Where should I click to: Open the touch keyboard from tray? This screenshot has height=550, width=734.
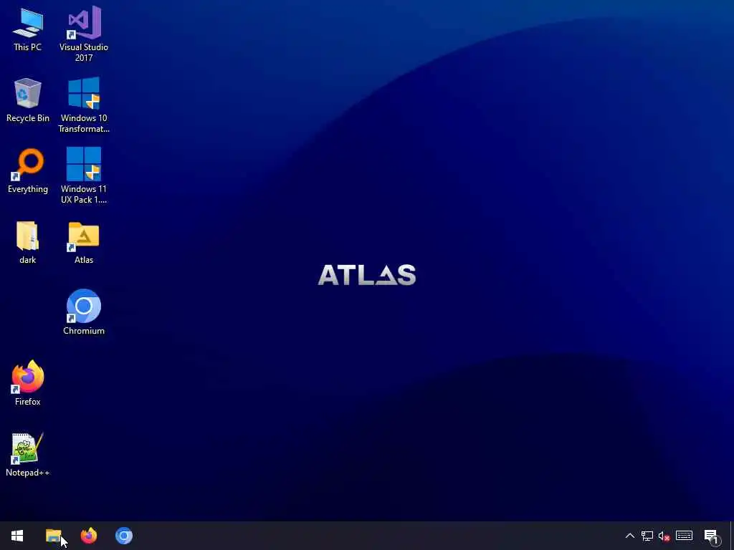(684, 536)
